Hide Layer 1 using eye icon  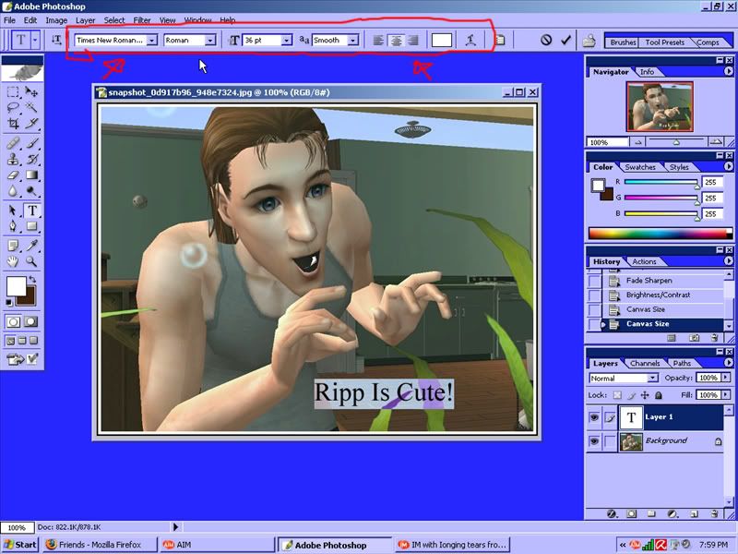(x=594, y=417)
